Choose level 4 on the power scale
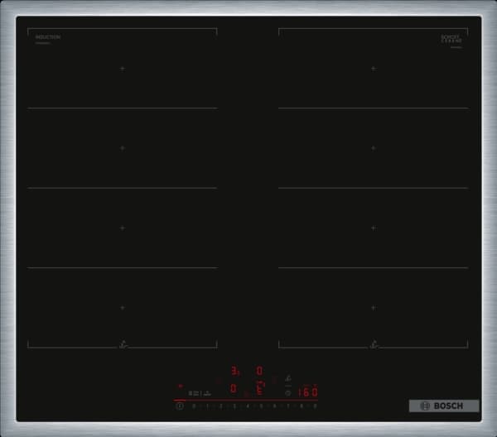The width and height of the screenshot is (497, 437). pos(248,406)
